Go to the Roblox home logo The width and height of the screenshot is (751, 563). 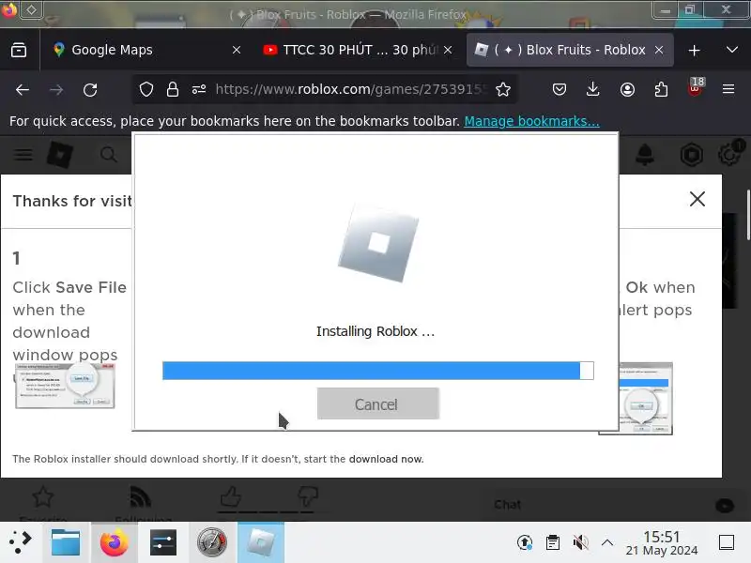click(60, 155)
